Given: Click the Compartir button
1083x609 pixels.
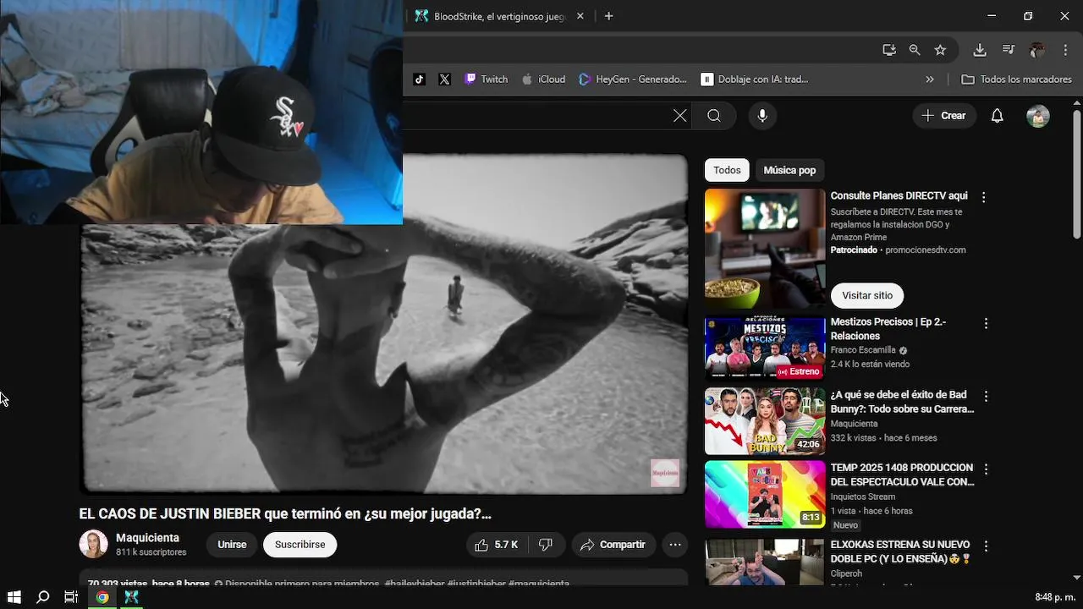Looking at the screenshot, I should tap(613, 545).
